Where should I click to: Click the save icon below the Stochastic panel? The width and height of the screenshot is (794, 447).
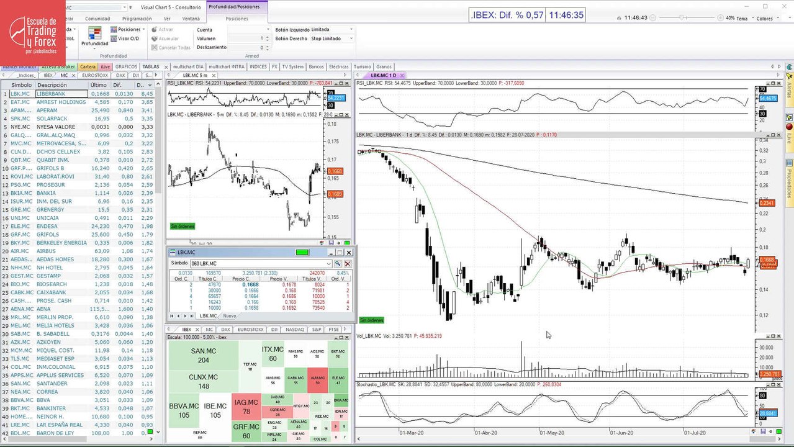pyautogui.click(x=762, y=431)
